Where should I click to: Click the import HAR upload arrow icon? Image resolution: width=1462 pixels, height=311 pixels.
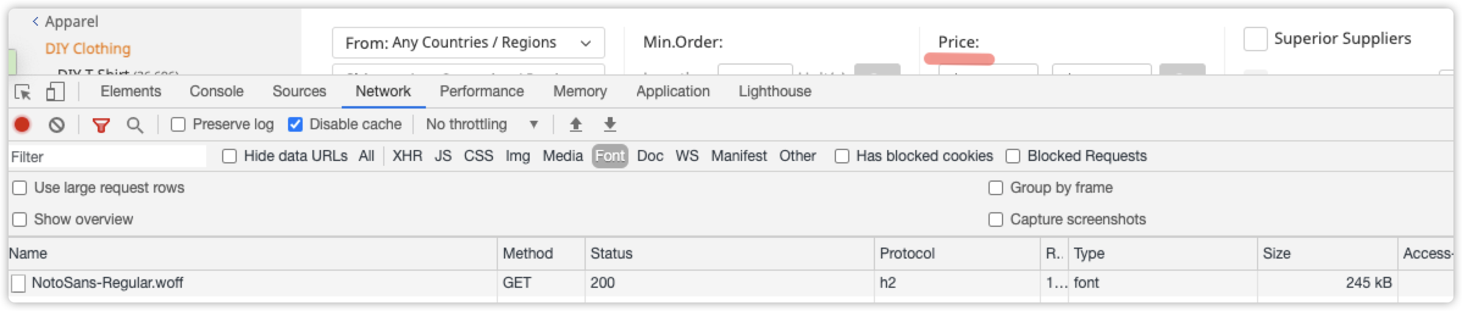[x=575, y=124]
